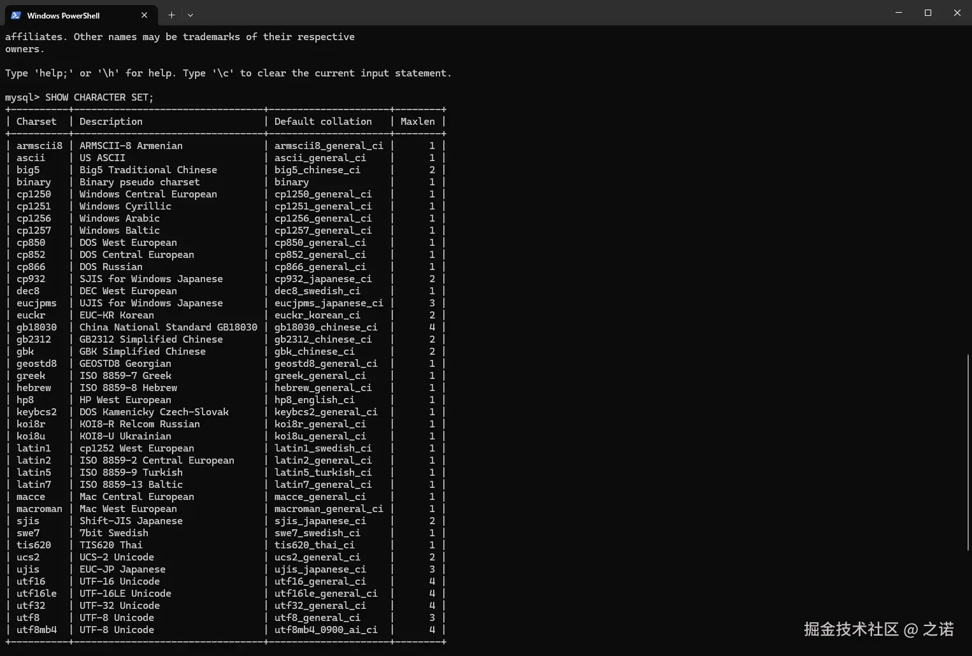Click the Default collation column header
The height and width of the screenshot is (656, 972).
(x=322, y=121)
